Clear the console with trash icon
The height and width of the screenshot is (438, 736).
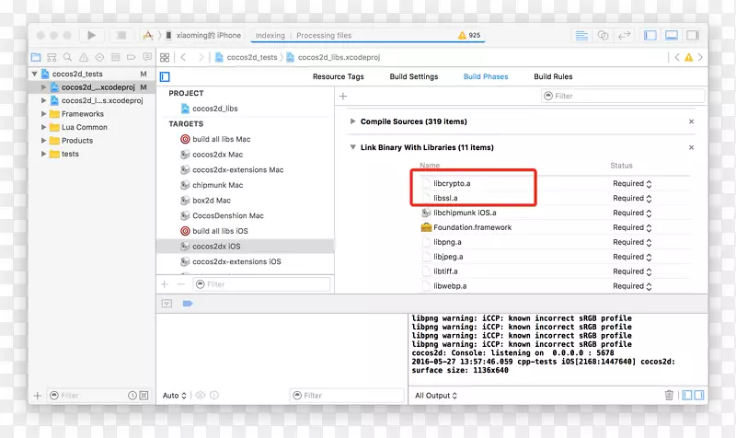(669, 396)
